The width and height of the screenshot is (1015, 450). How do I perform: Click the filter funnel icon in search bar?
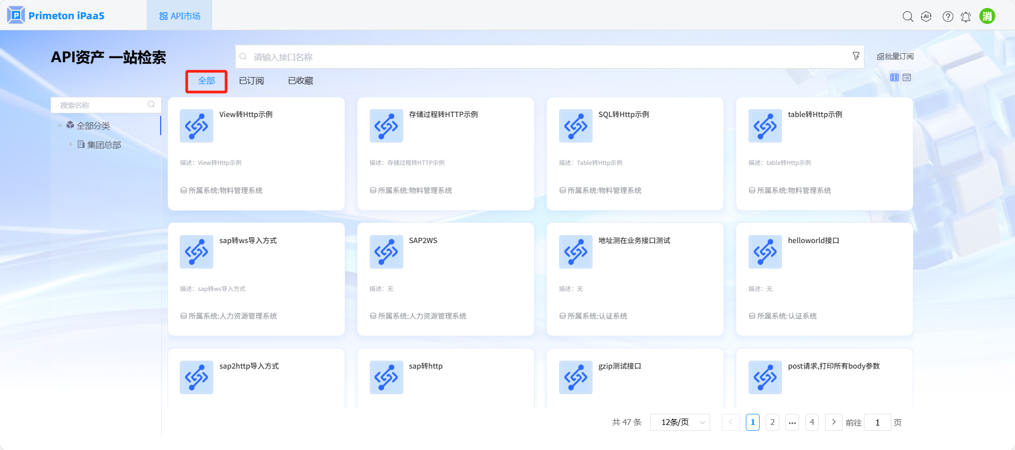855,56
